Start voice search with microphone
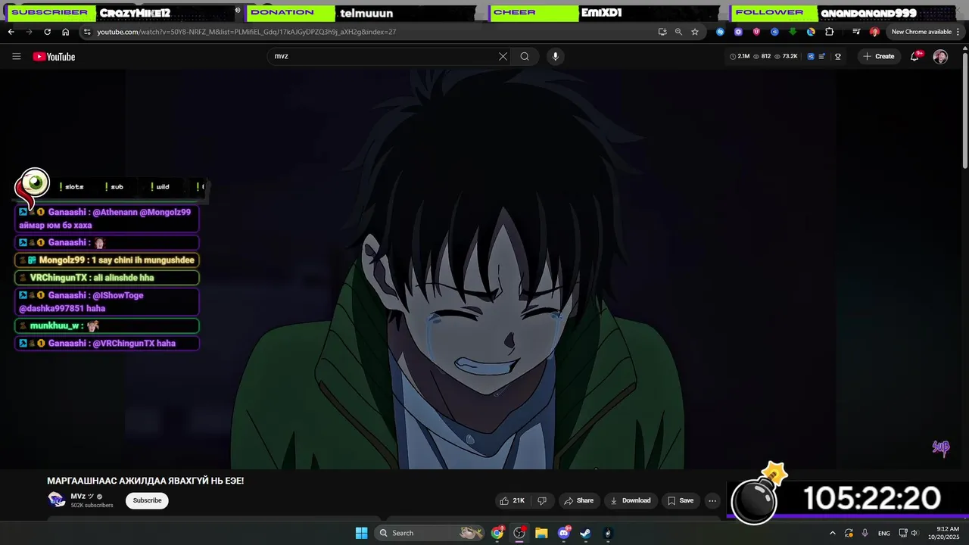This screenshot has height=545, width=969. 555,56
